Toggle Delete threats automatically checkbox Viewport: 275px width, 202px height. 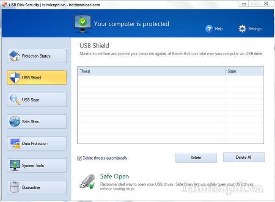80,158
